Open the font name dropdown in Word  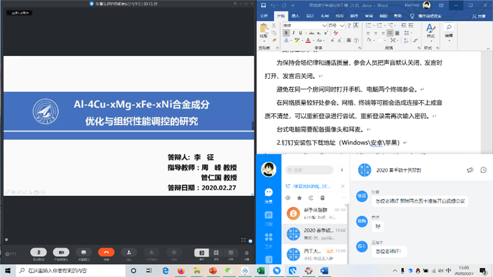324,25
